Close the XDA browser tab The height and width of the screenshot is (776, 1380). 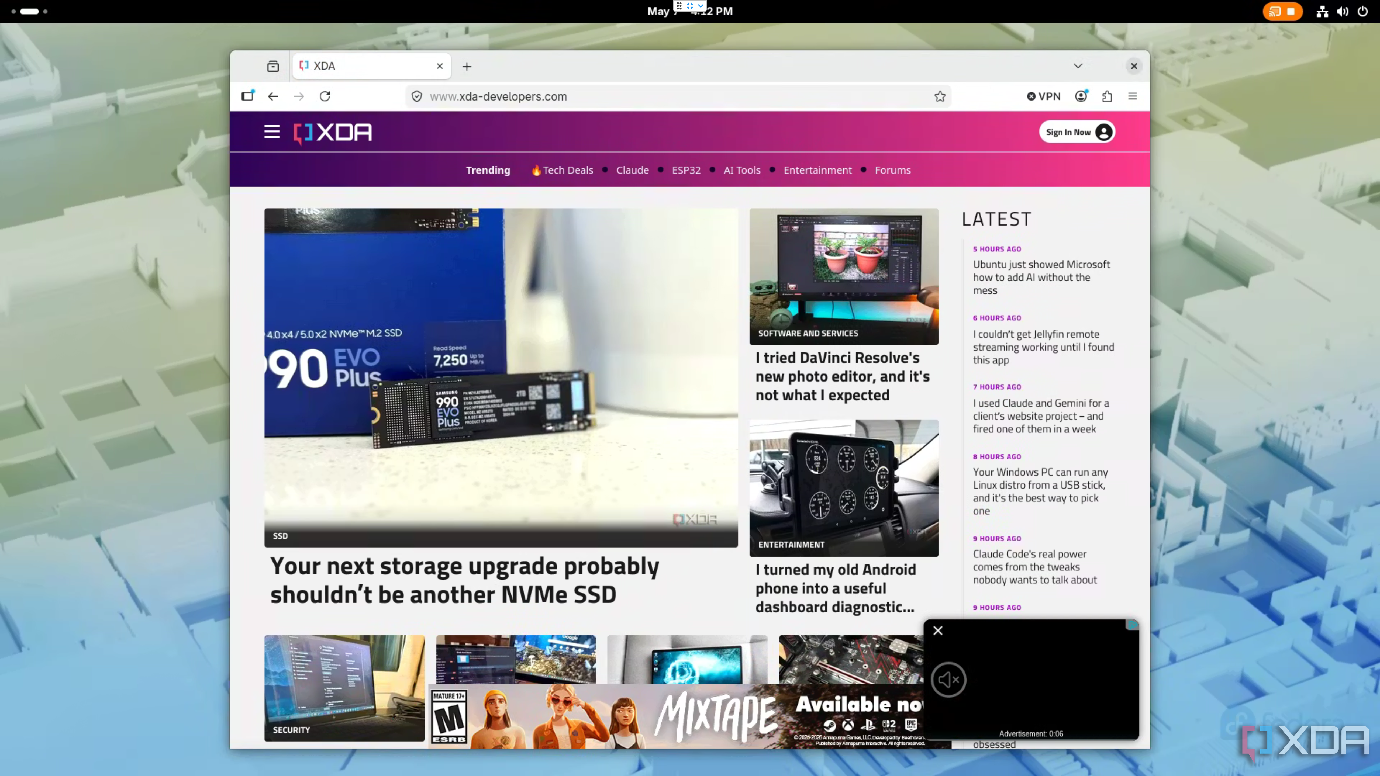coord(440,66)
